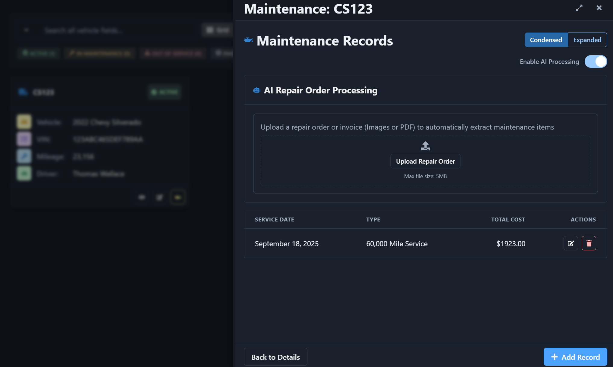
Task: Switch to the Expanded view
Action: (587, 40)
